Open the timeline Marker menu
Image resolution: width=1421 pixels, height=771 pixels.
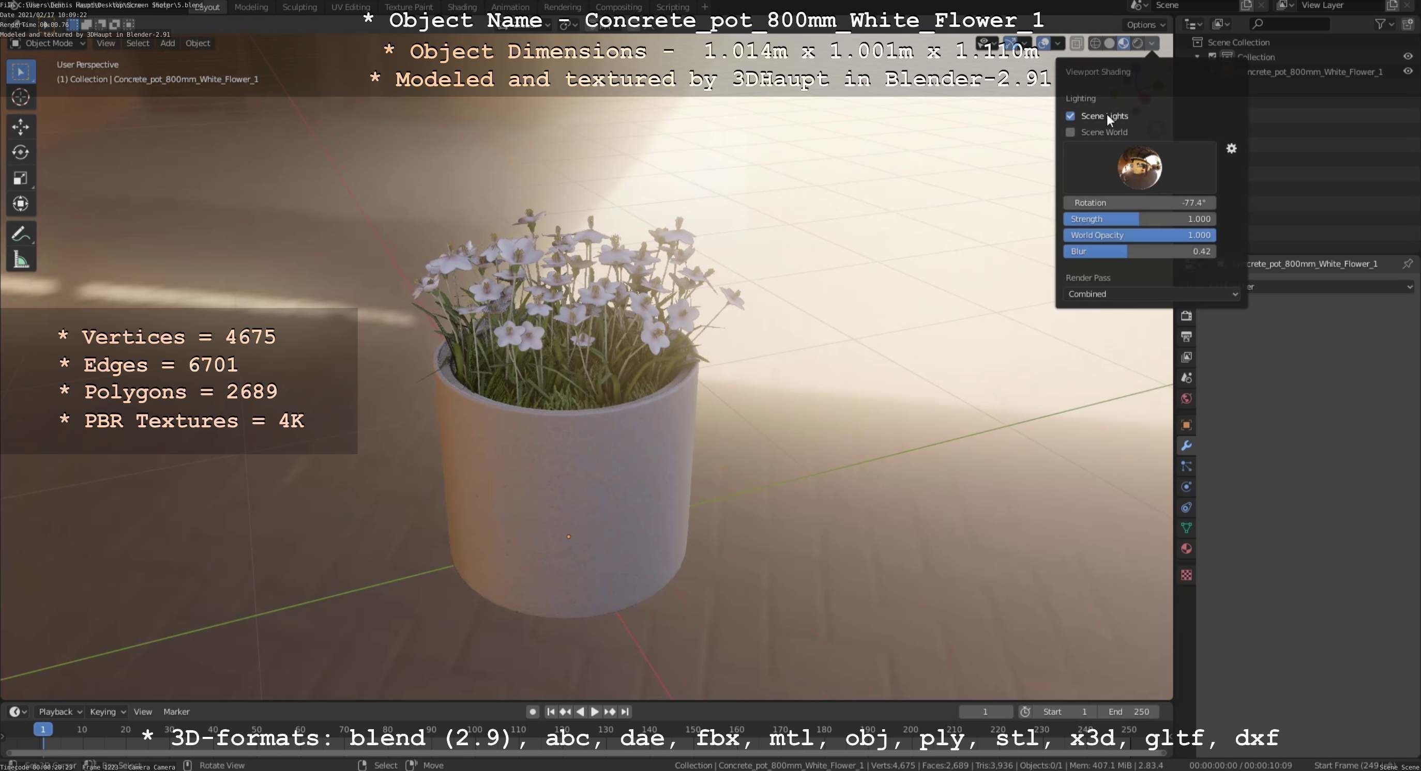coord(176,712)
